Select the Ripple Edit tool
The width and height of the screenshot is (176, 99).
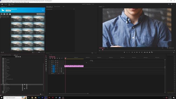(46, 60)
